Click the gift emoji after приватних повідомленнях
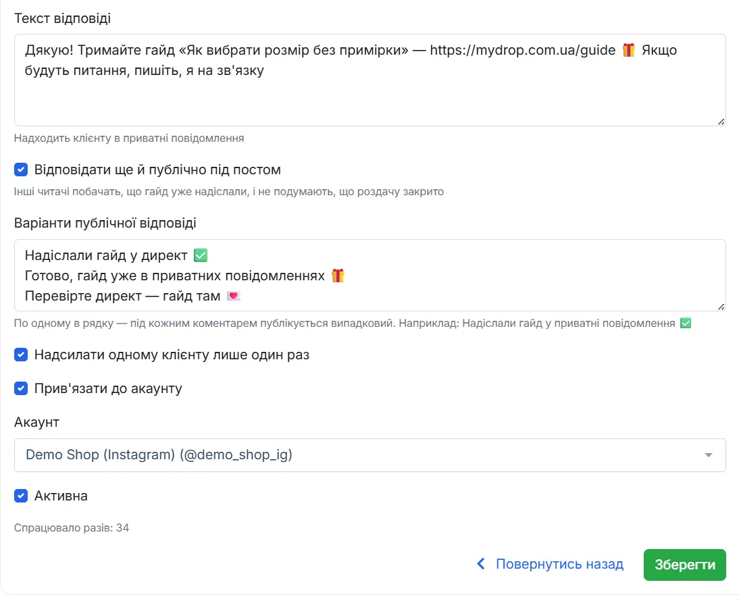 [338, 276]
